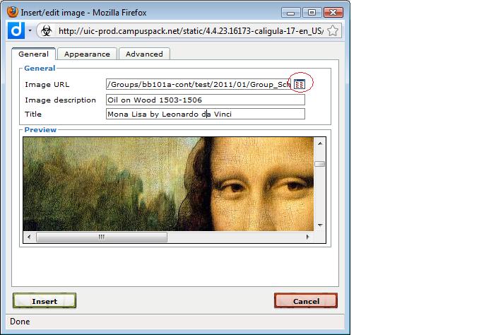Click the horizontal scrollbar thumb in the preview
This screenshot has width=491, height=335.
[x=102, y=237]
